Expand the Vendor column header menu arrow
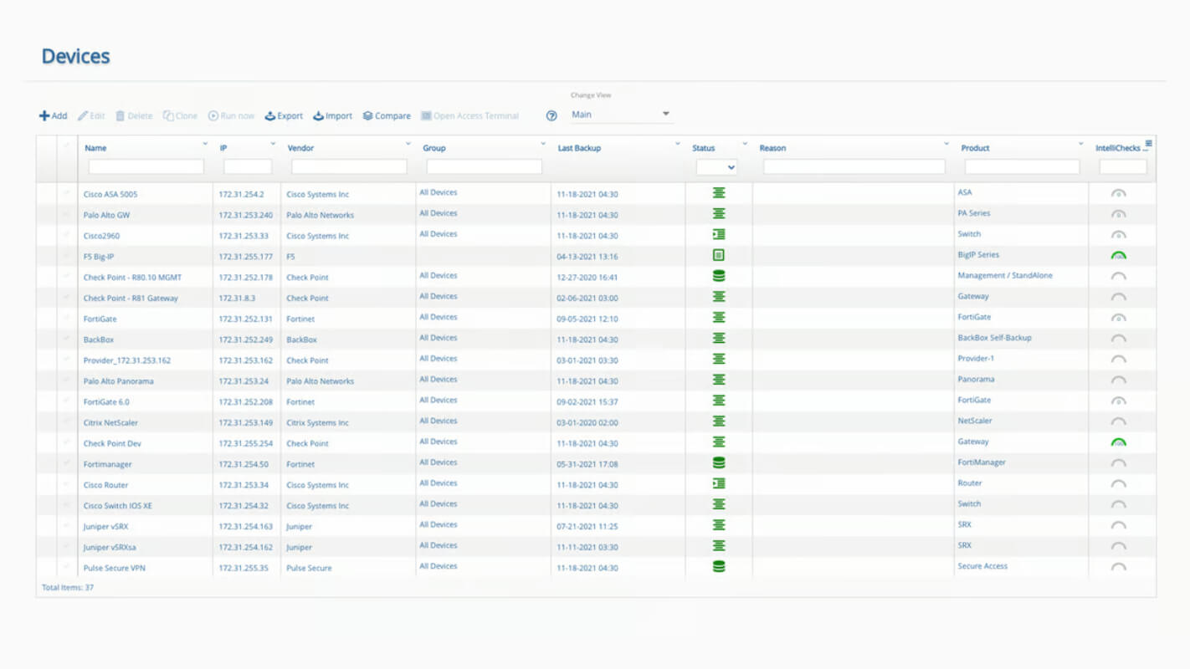Screen dimensions: 1190x669 (x=408, y=145)
